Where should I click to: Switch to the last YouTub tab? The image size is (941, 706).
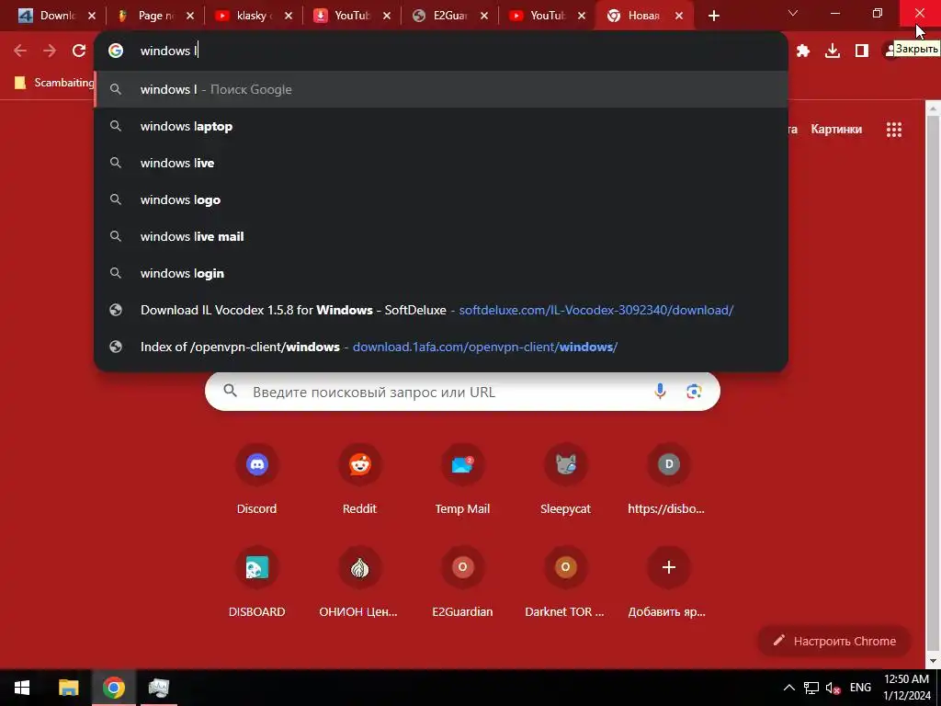click(x=546, y=16)
